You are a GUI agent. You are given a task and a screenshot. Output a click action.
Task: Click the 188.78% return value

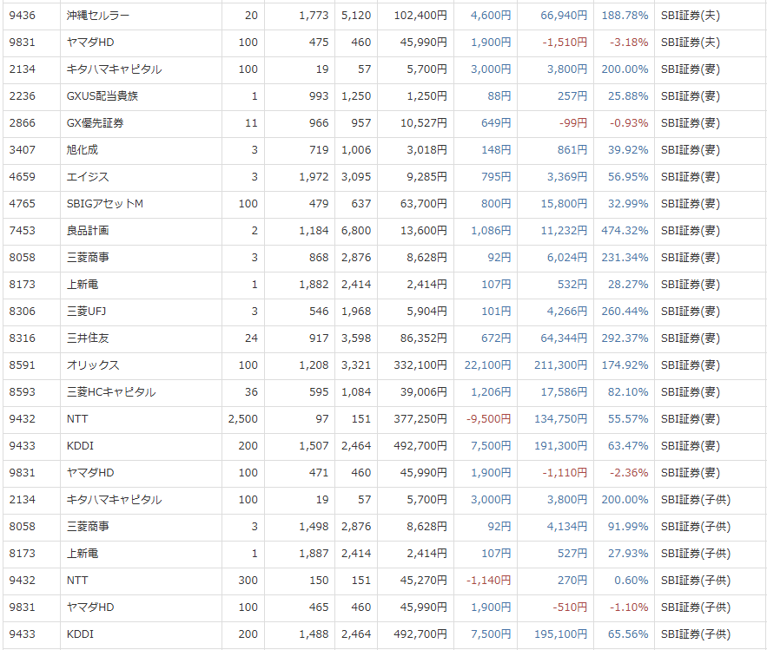click(x=625, y=16)
